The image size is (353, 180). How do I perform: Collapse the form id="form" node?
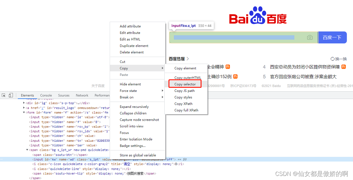tap(24, 113)
